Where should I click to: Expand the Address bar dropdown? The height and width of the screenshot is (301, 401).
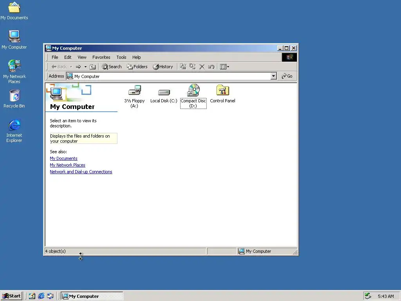pyautogui.click(x=274, y=76)
